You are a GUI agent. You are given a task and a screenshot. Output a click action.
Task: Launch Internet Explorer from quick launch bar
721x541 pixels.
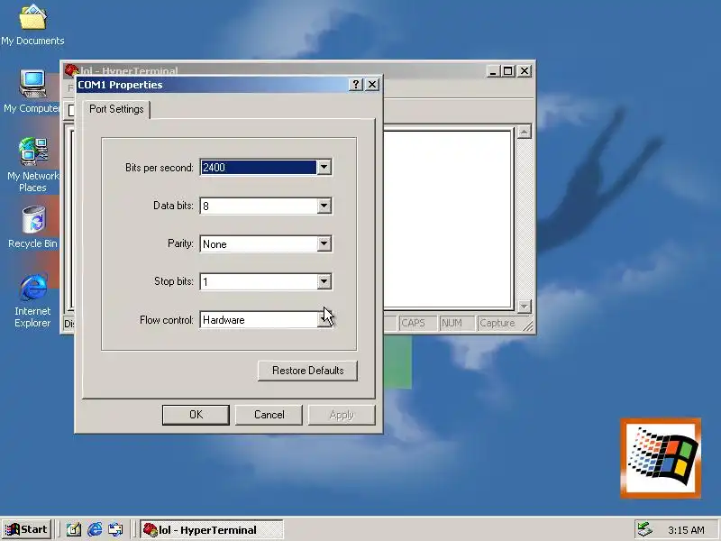tap(95, 529)
